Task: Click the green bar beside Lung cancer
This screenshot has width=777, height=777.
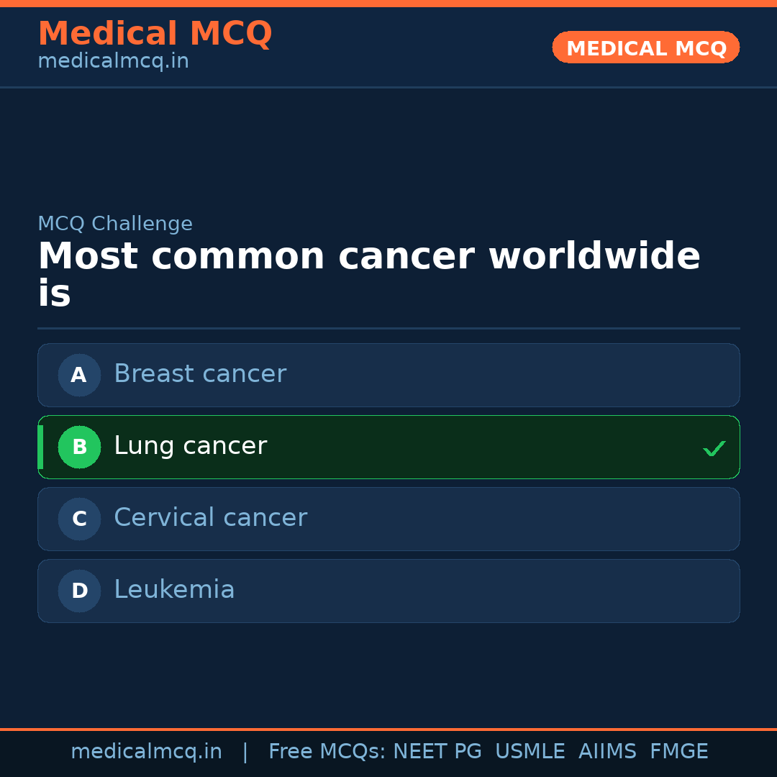Action: pyautogui.click(x=40, y=447)
